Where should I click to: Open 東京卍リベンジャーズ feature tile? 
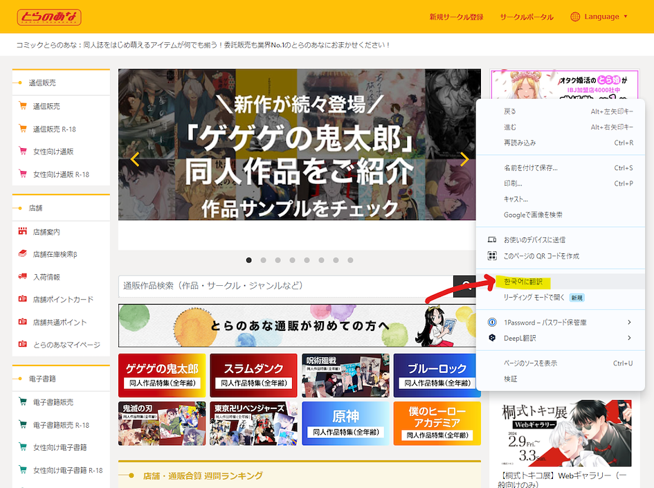(x=253, y=424)
